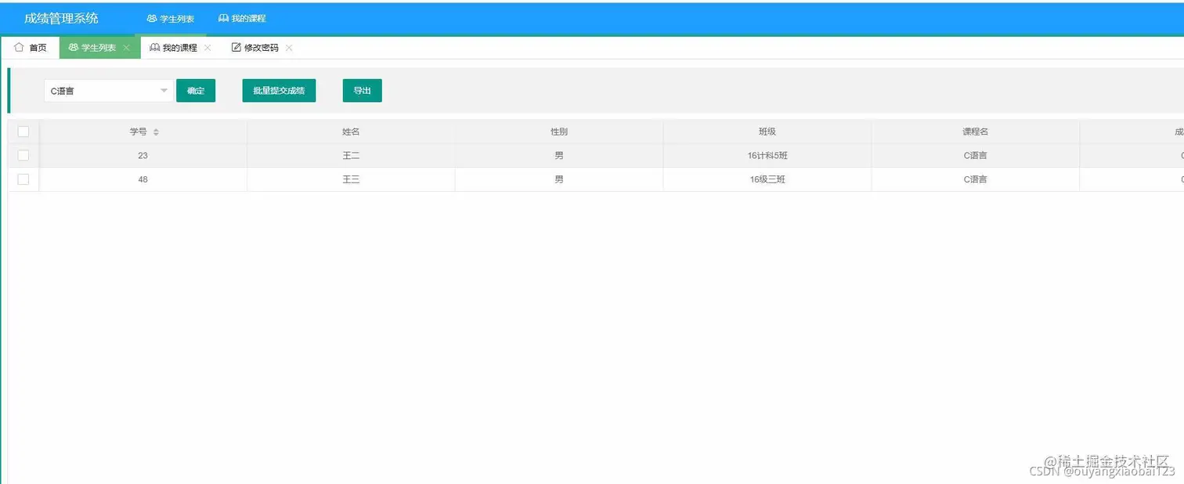Check the checkbox for student 王三

coord(23,179)
